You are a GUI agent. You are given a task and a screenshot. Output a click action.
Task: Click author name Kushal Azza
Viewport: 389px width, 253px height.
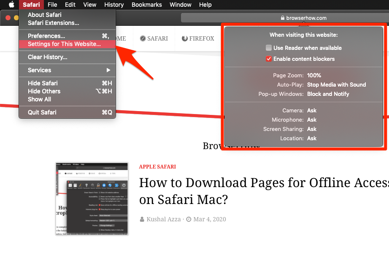tap(163, 220)
